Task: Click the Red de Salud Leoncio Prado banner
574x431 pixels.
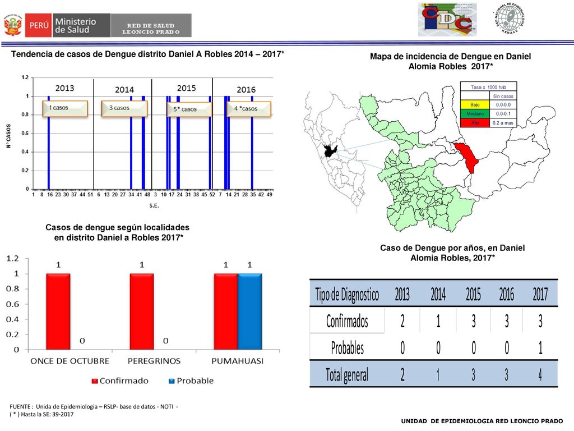Action: pyautogui.click(x=151, y=25)
